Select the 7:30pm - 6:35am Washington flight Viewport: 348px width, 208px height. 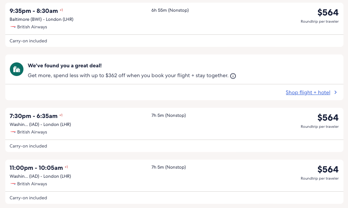click(34, 116)
